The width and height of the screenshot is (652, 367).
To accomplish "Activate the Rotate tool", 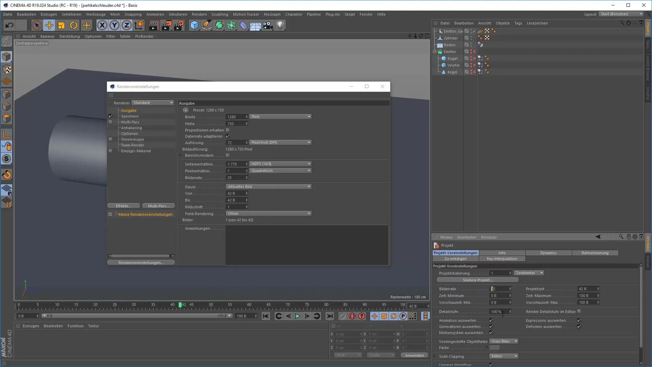I will click(x=74, y=25).
